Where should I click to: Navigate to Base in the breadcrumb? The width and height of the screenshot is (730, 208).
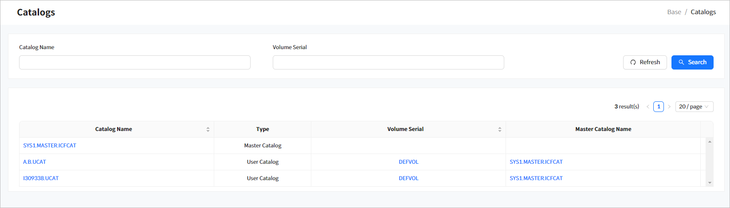[674, 12]
